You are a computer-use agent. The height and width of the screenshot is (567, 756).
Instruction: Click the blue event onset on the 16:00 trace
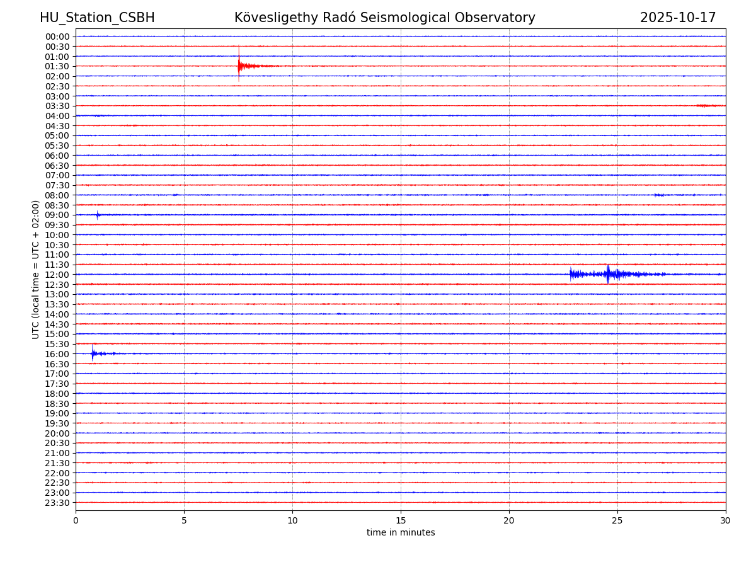(x=93, y=353)
